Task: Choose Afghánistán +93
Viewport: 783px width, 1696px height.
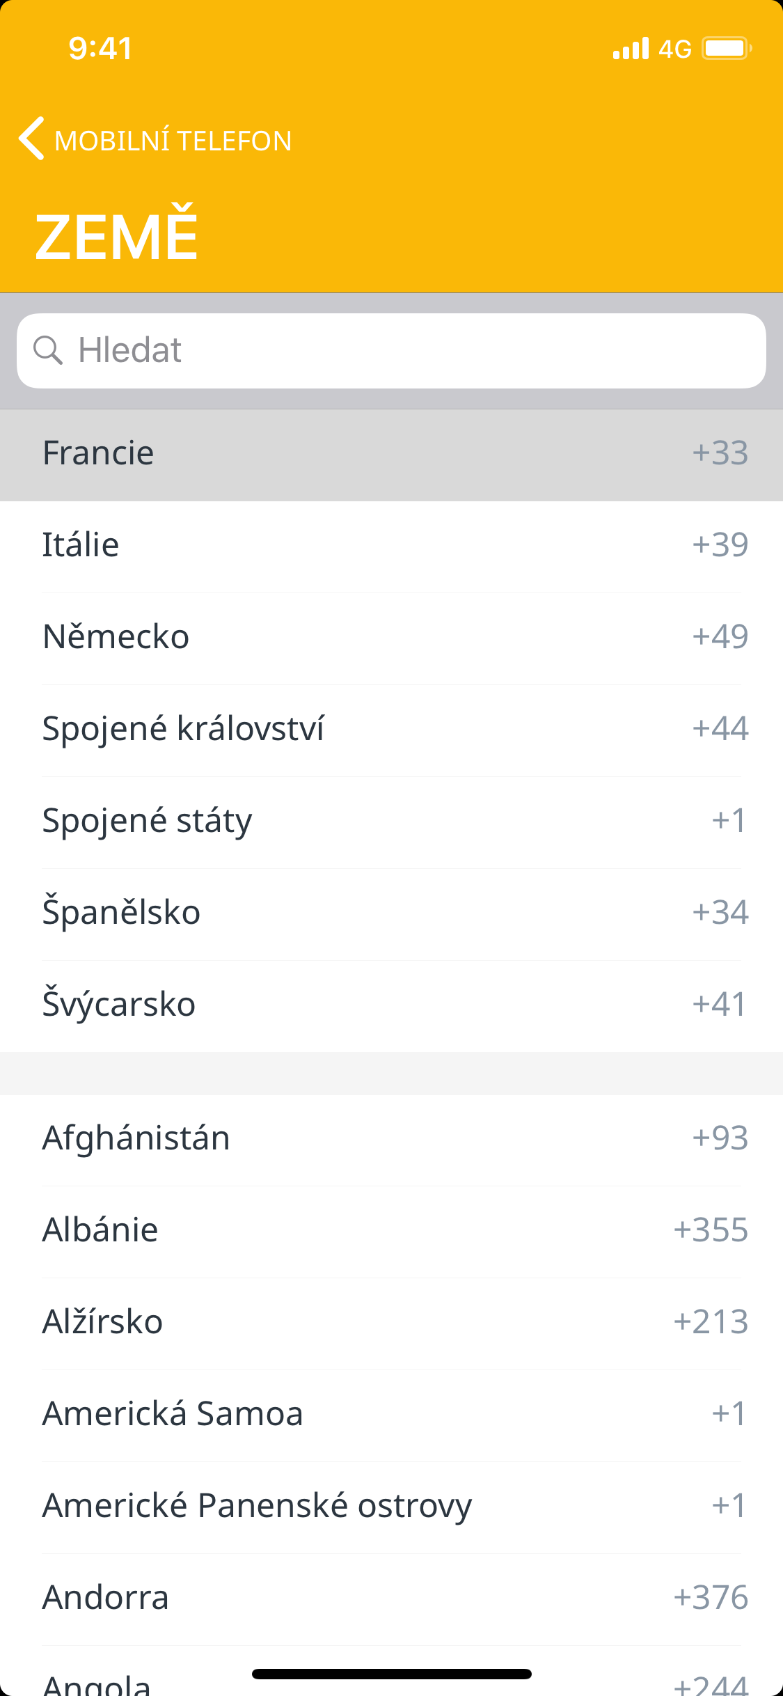Action: pos(391,1138)
